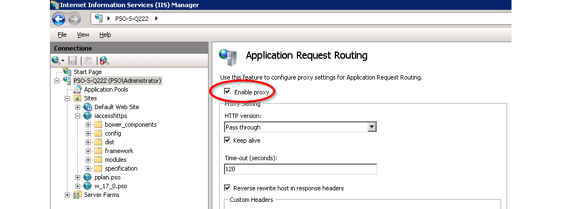Open the File menu
The image size is (562, 209).
[x=62, y=35]
